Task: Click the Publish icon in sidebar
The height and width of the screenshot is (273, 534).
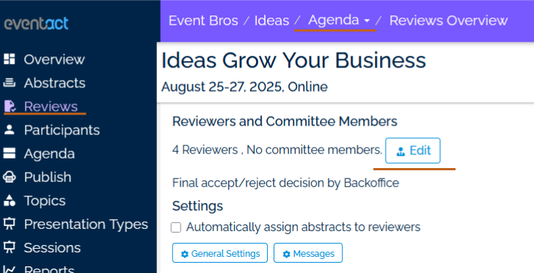Action: coord(10,177)
